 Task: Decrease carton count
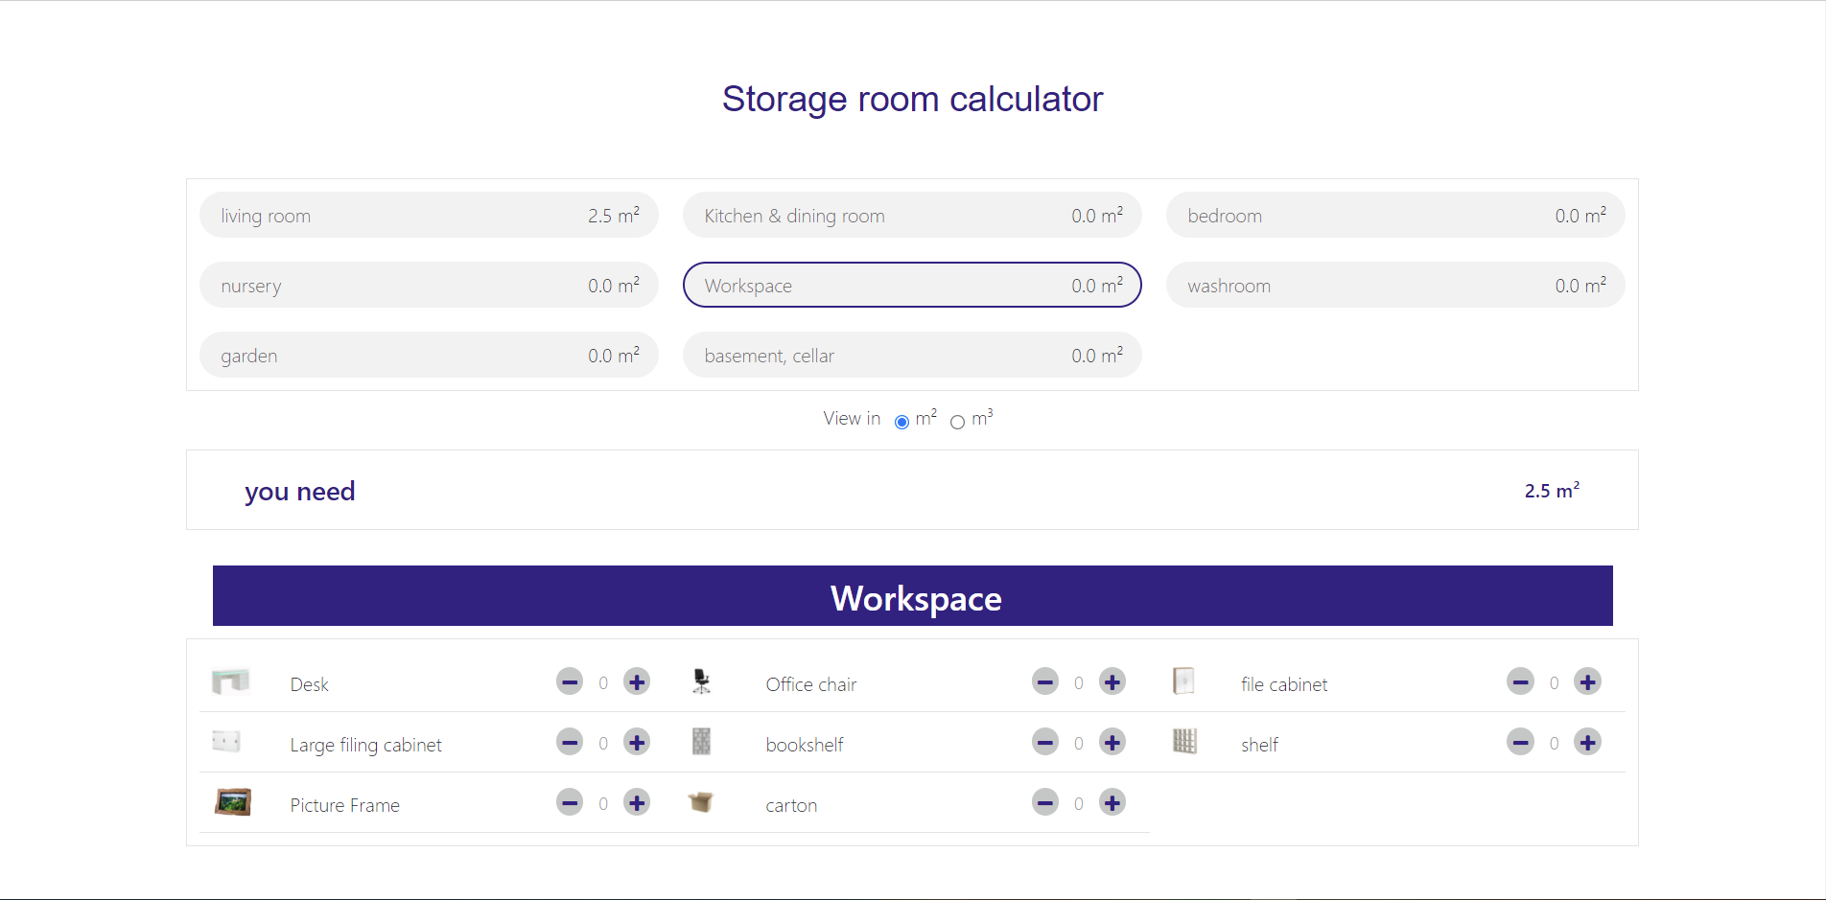[x=1045, y=803]
